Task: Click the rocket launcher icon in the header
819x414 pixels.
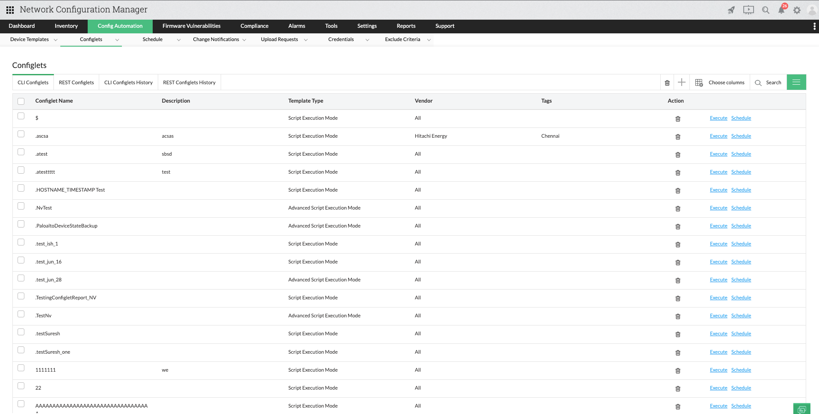Action: tap(731, 10)
